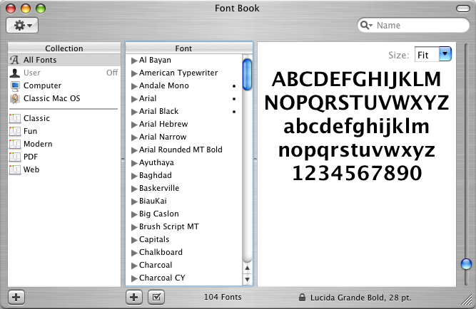Click the Web collection icon
The height and width of the screenshot is (309, 476).
pyautogui.click(x=16, y=170)
